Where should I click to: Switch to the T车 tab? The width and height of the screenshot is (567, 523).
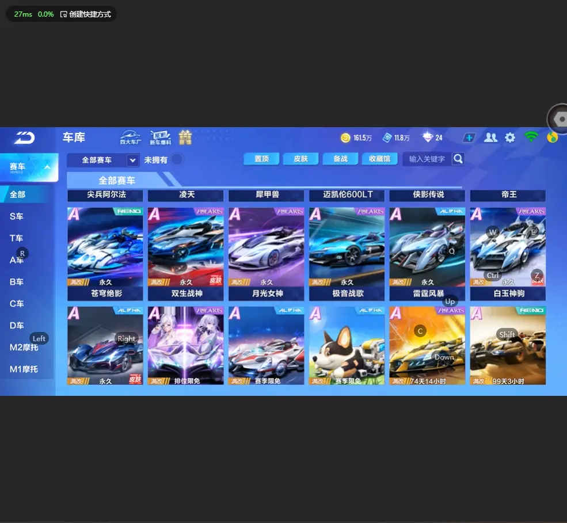[17, 238]
